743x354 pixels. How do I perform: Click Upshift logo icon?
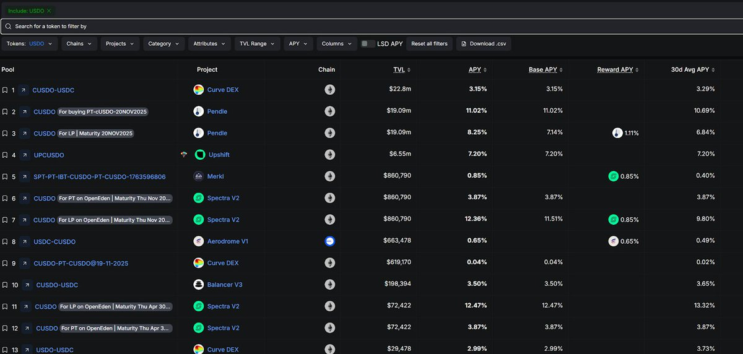pos(199,155)
